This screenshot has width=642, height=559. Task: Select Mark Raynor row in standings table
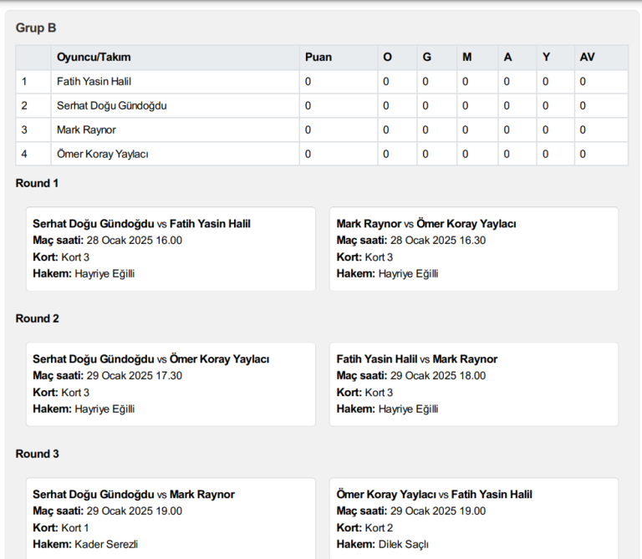click(x=86, y=130)
